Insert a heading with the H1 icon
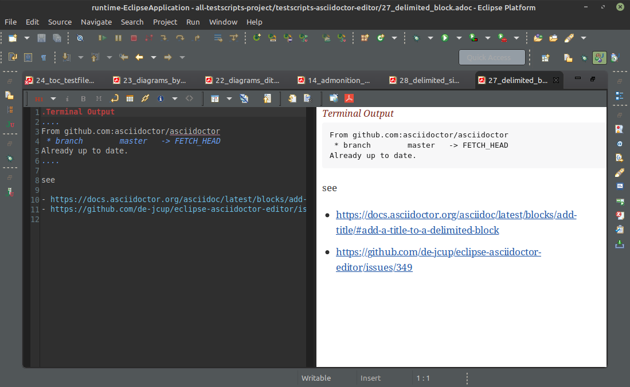This screenshot has height=387, width=630. [x=38, y=98]
